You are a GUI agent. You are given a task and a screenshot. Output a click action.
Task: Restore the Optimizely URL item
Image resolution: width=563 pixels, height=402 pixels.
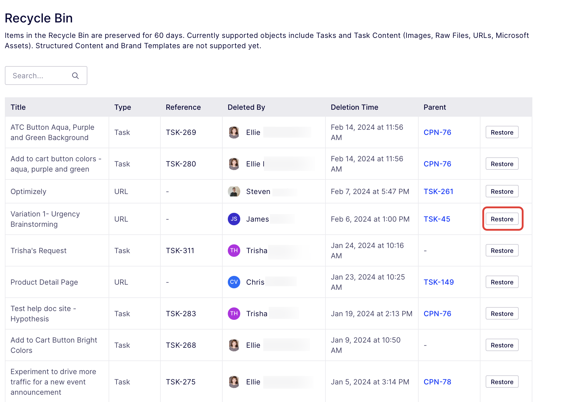pyautogui.click(x=502, y=192)
